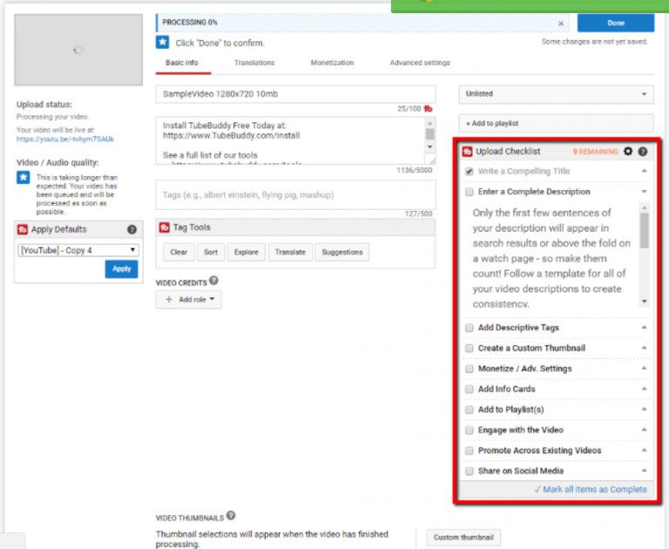This screenshot has height=549, width=669.
Task: Open the Apply Defaults help icon
Action: (x=132, y=230)
